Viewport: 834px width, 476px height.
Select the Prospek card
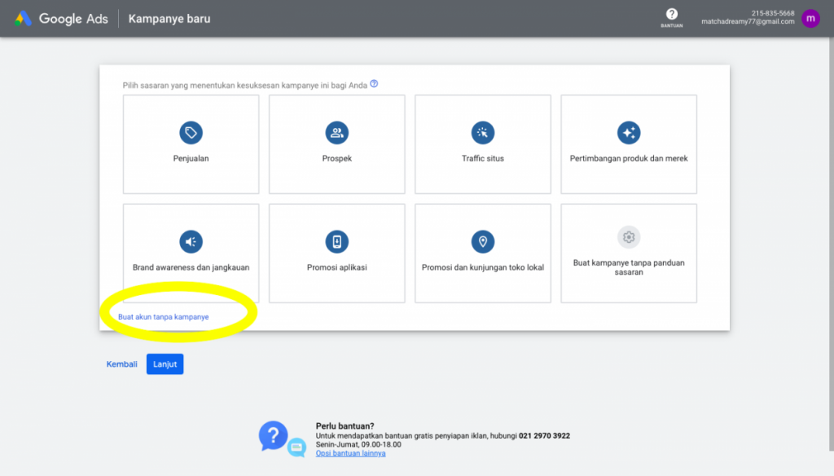coord(336,144)
